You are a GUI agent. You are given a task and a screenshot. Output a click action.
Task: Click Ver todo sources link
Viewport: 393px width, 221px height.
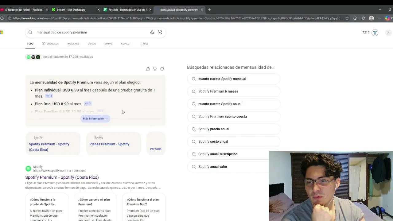point(156,149)
